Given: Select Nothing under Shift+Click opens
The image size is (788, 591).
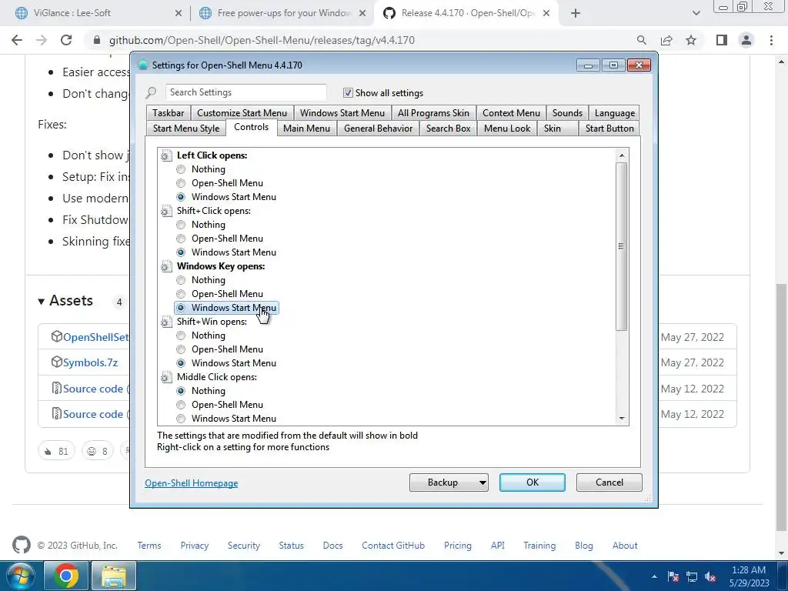Looking at the screenshot, I should [181, 225].
